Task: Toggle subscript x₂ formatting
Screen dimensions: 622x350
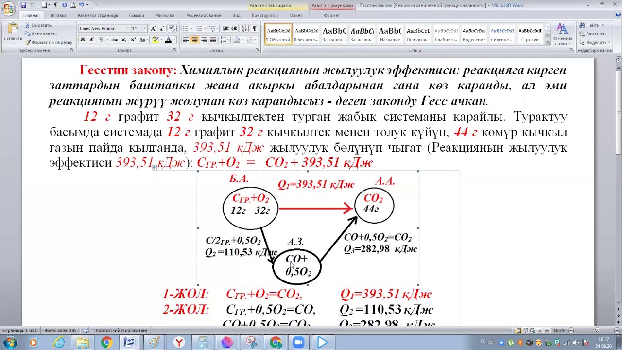Action: (124, 40)
